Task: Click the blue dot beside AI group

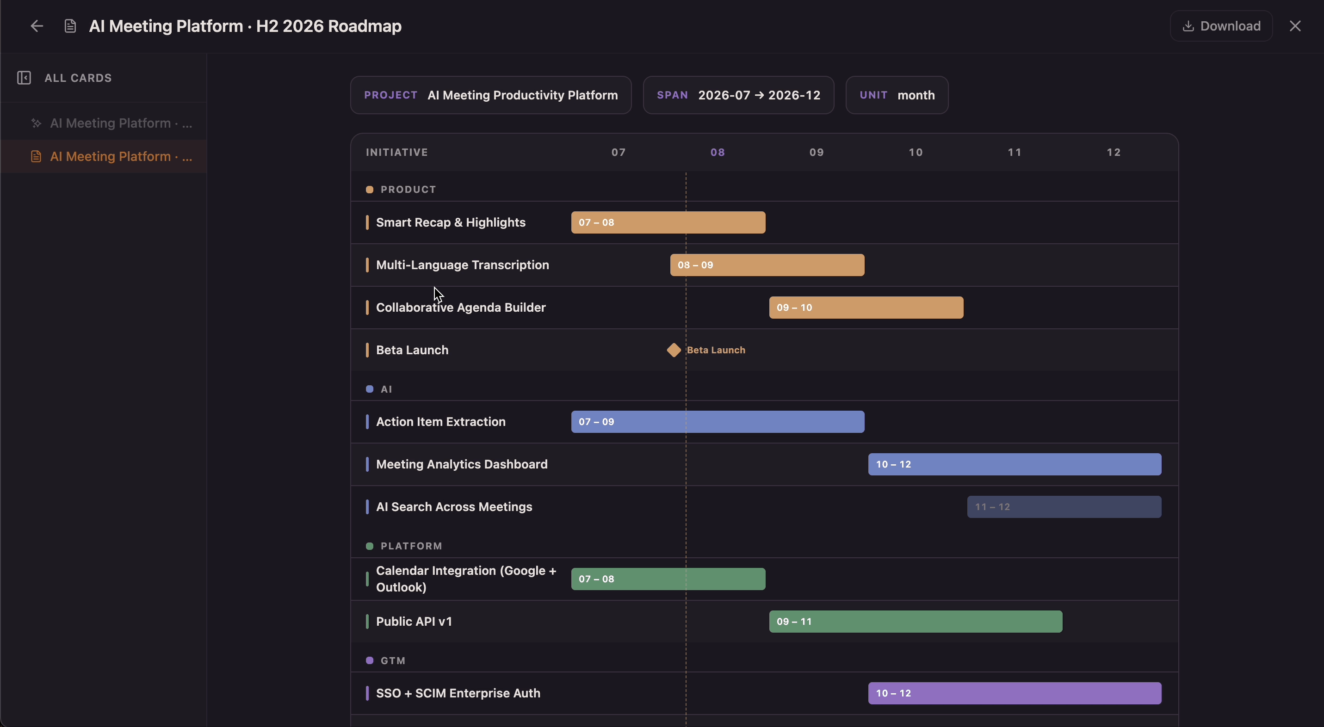Action: [369, 389]
